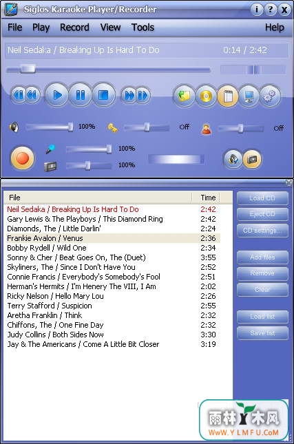Open the Play menu
Image resolution: width=294 pixels, height=444 pixels.
[x=41, y=28]
